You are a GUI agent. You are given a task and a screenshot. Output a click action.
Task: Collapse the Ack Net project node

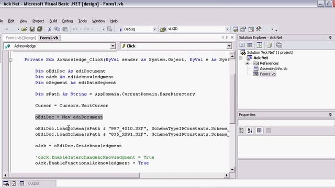(241, 58)
